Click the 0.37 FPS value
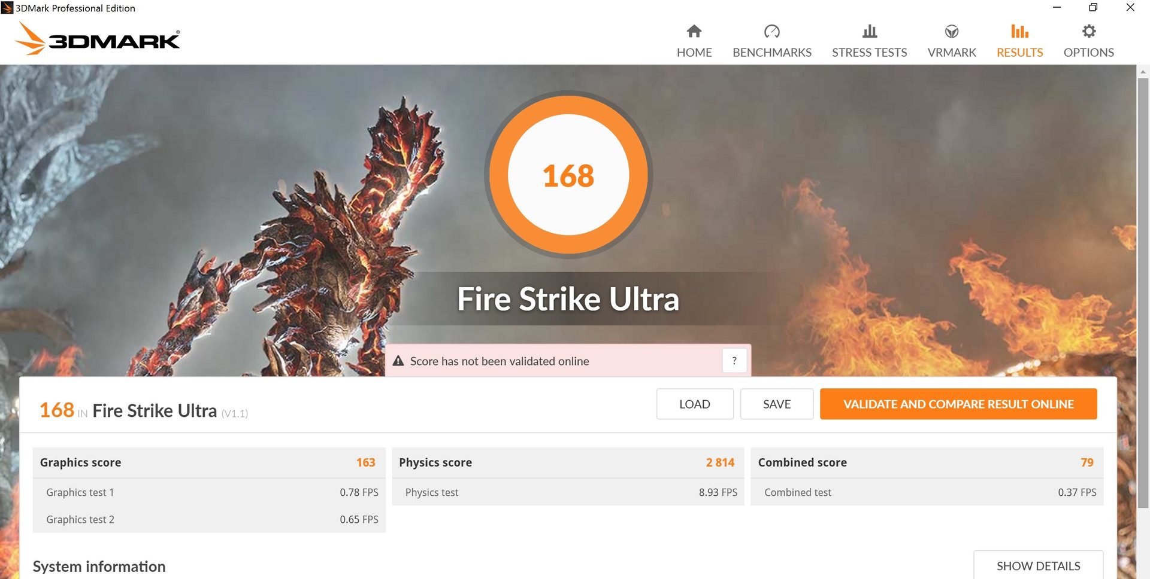Viewport: 1150px width, 579px height. click(1077, 492)
